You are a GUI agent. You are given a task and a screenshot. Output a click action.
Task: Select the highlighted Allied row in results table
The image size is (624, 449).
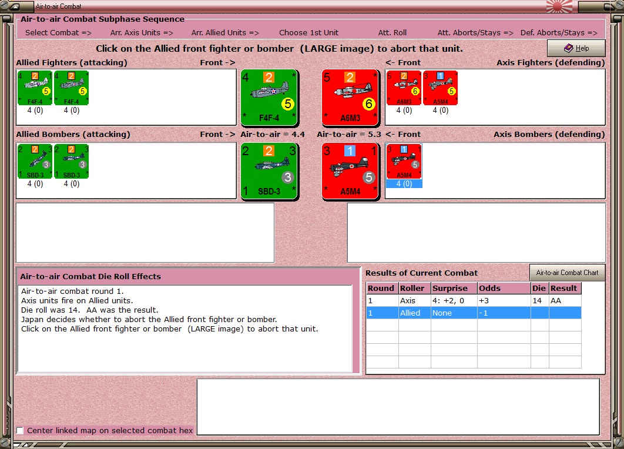click(474, 313)
